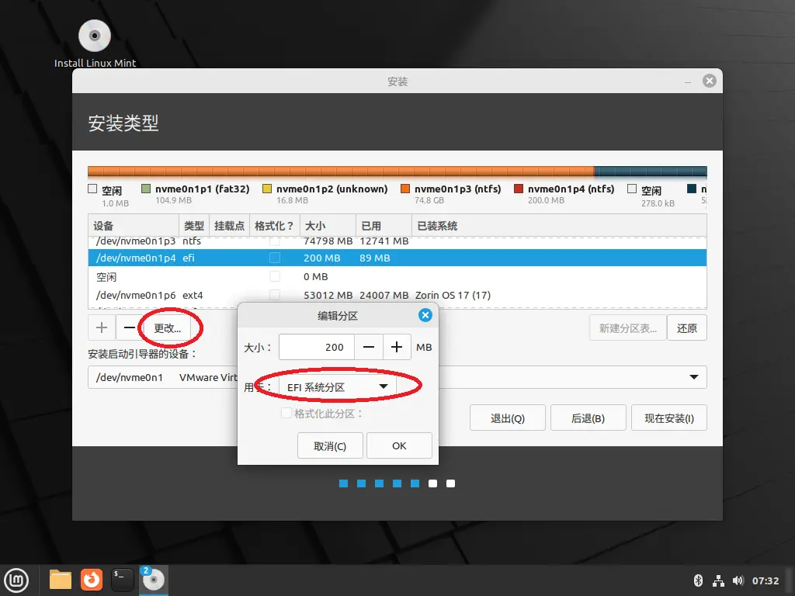Click the Linux Mint start menu icon
The image size is (795, 596).
coord(17,579)
